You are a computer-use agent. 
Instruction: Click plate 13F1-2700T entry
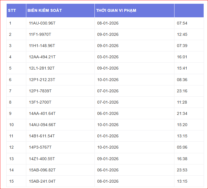click(40, 102)
